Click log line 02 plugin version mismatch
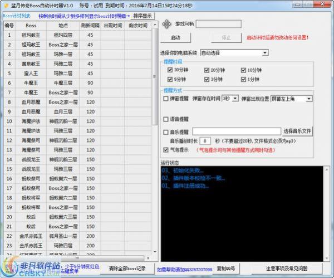The image size is (334, 278). pos(193,178)
